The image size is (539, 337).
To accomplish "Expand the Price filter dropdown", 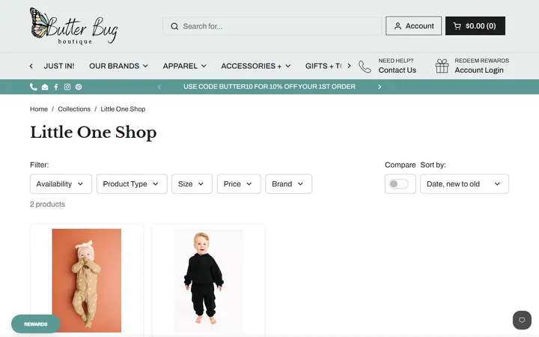I will click(x=239, y=184).
